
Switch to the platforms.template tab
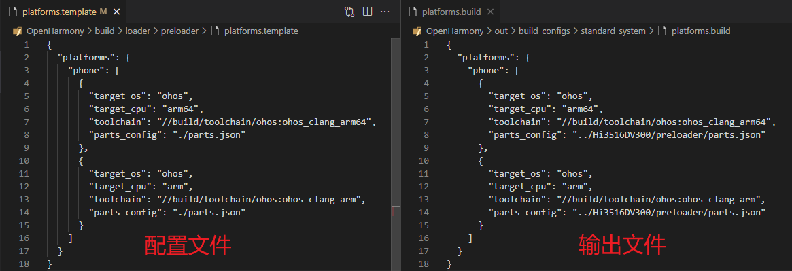pos(62,11)
